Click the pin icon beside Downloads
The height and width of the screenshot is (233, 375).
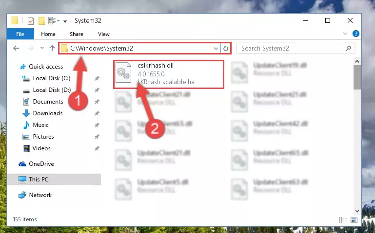(97, 113)
